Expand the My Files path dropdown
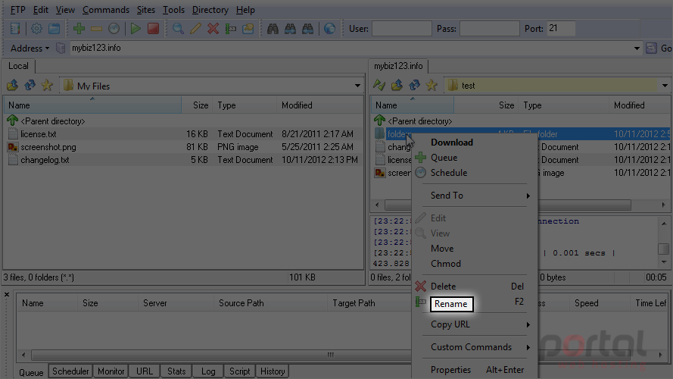The image size is (673, 379). click(x=357, y=86)
